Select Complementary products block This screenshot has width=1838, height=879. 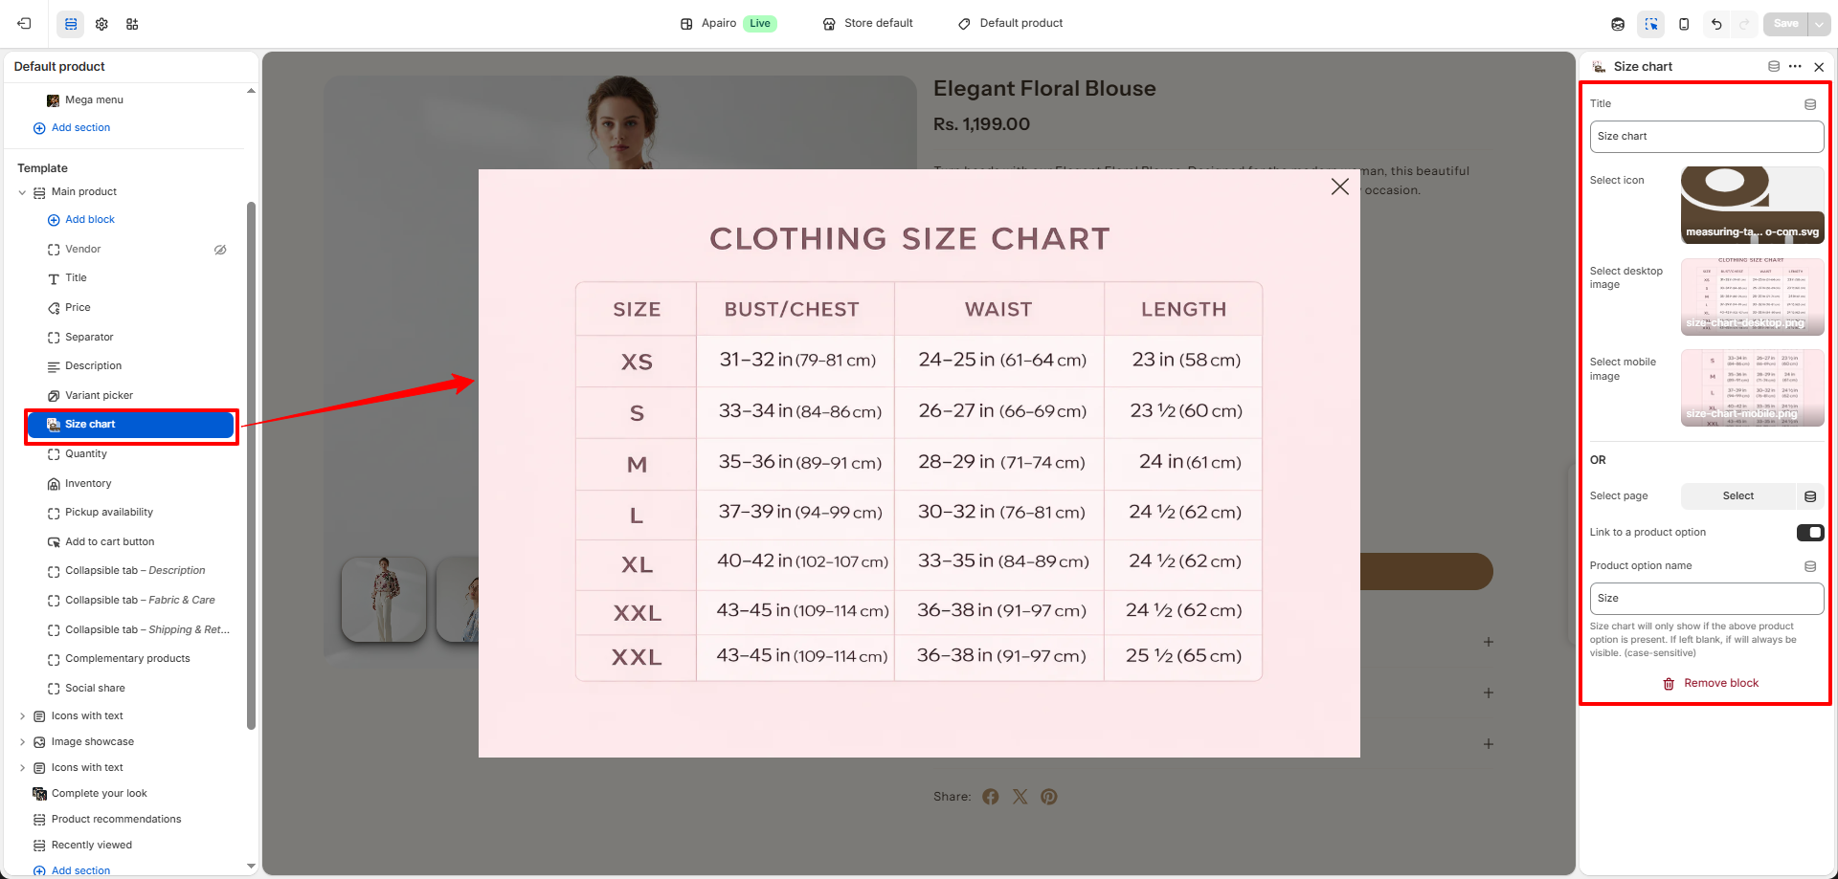[127, 659]
